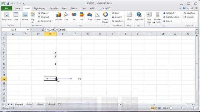Select cell D8 with value 4

pos(50,64)
